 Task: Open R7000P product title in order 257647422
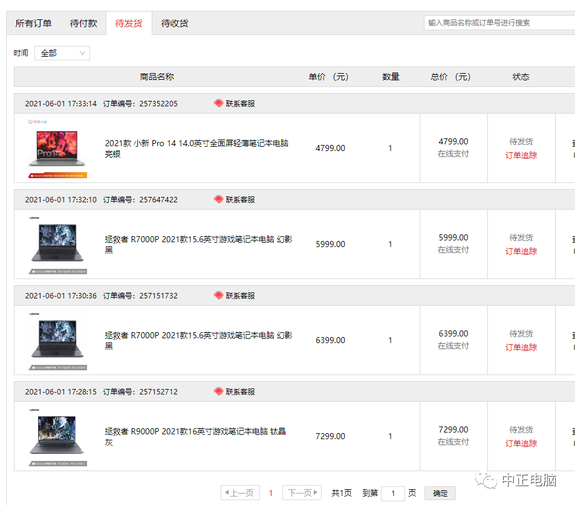(x=198, y=245)
